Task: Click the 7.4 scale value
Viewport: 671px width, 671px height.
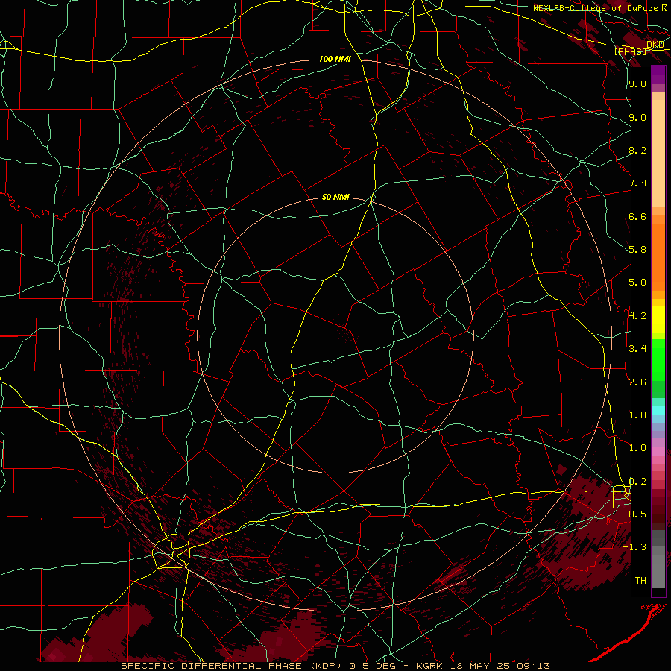Action: pos(637,183)
